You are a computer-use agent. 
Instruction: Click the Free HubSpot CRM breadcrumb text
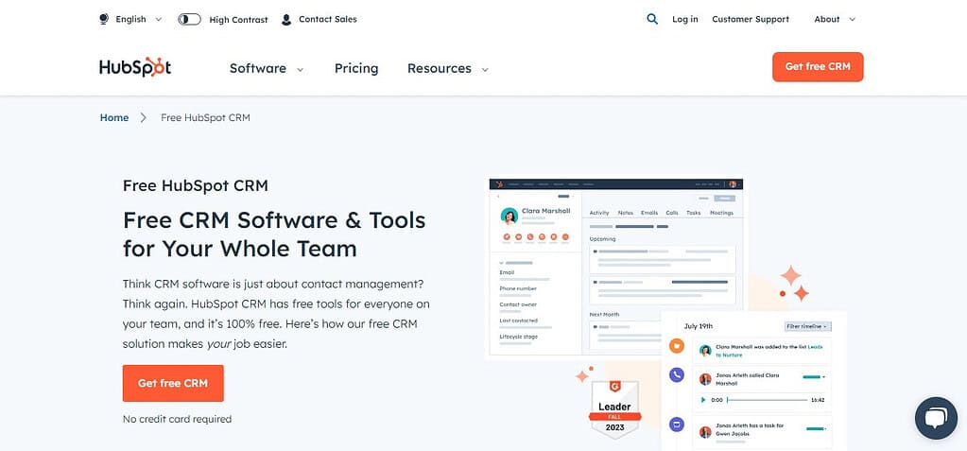coord(205,117)
